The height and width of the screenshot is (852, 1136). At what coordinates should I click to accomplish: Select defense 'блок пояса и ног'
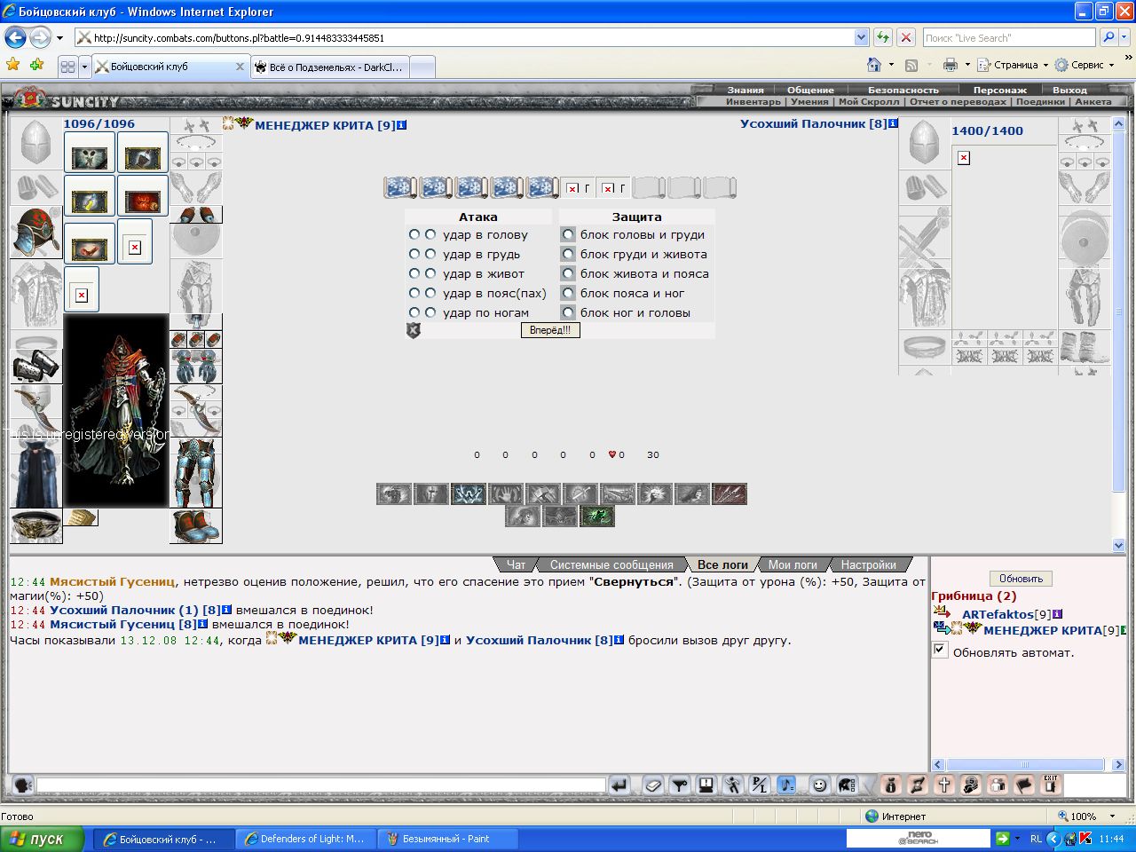pyautogui.click(x=568, y=293)
